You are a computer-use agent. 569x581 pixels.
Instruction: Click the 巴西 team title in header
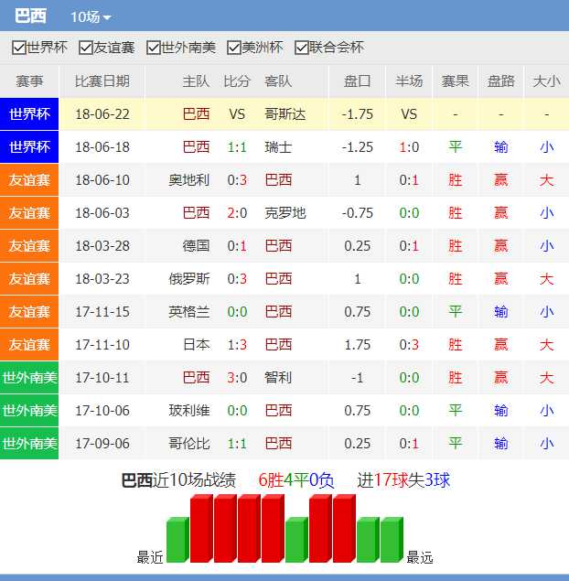coord(30,16)
